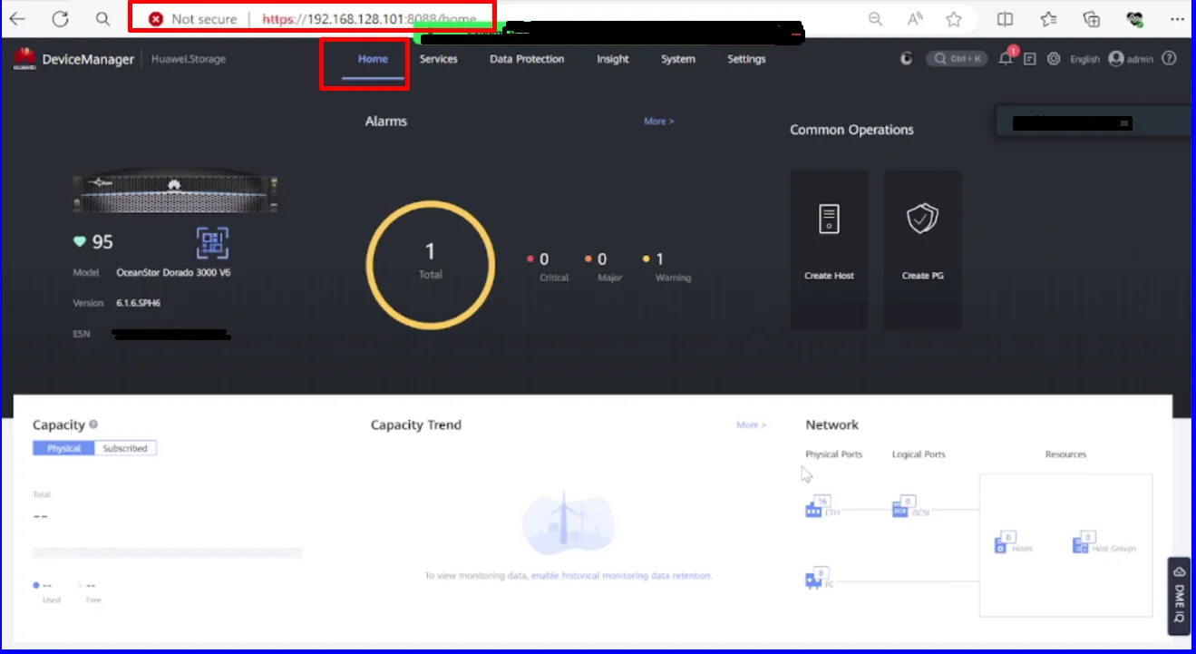This screenshot has width=1196, height=654.
Task: Open the Not secure site info
Action: [192, 19]
